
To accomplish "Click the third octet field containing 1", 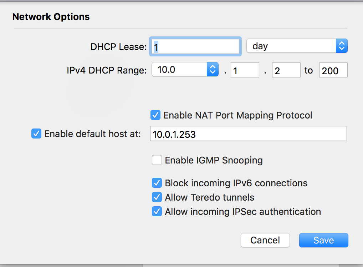I will point(245,70).
